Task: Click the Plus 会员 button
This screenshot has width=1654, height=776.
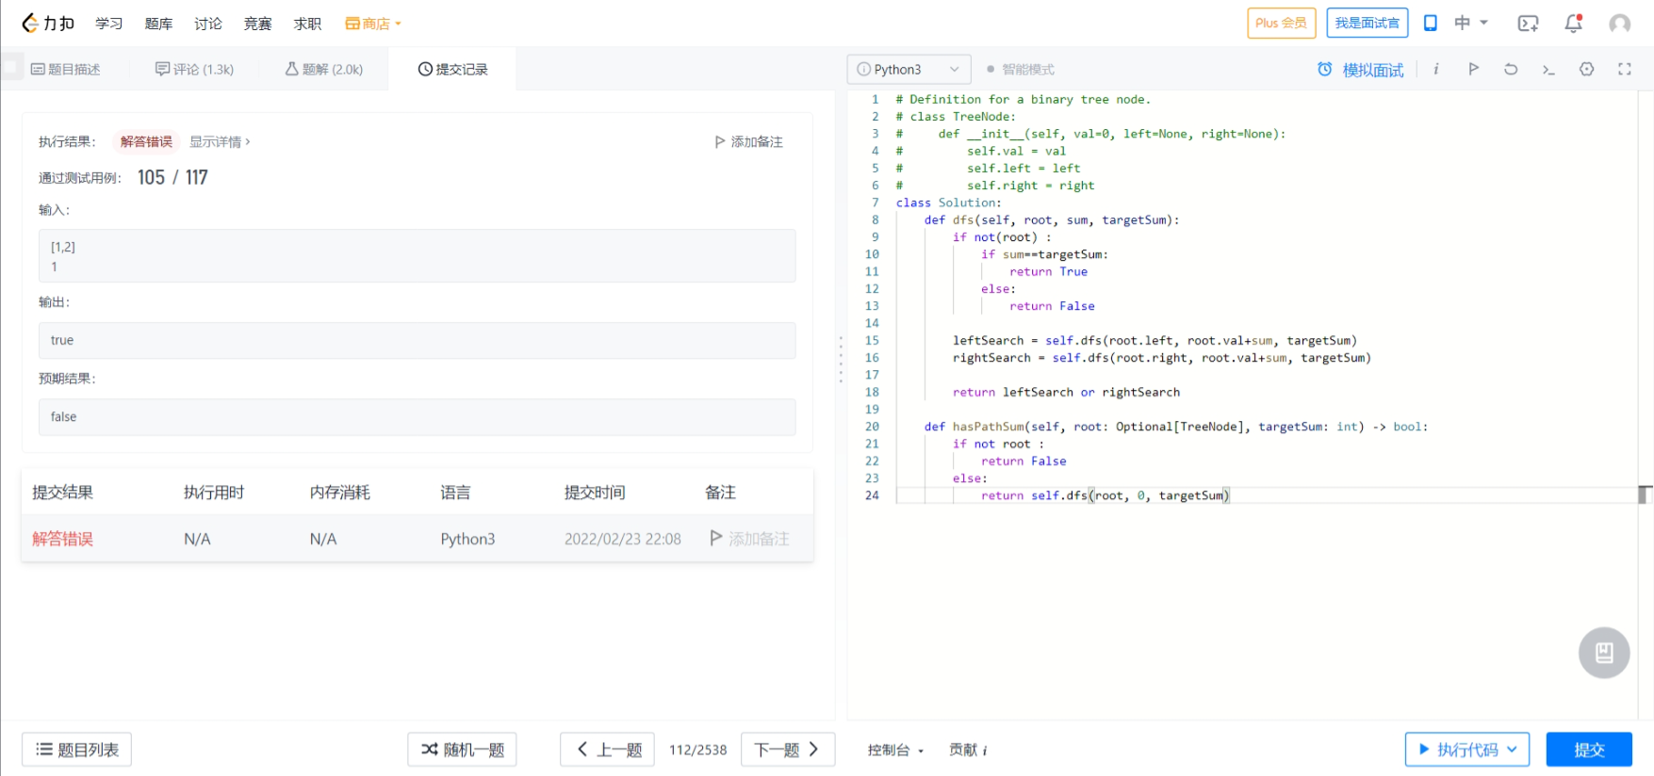Action: click(x=1281, y=23)
